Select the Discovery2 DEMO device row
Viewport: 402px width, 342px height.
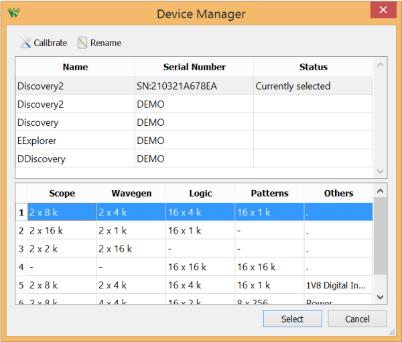click(x=75, y=104)
